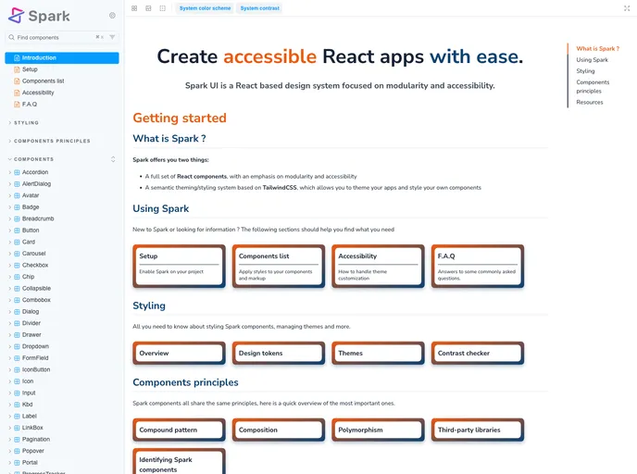This screenshot has width=637, height=474.
Task: Open the sidebar filter funnel icon
Action: pos(112,37)
